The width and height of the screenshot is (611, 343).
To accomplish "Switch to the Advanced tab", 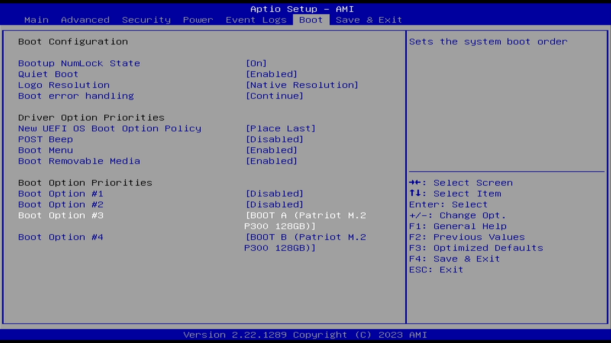I will (85, 20).
